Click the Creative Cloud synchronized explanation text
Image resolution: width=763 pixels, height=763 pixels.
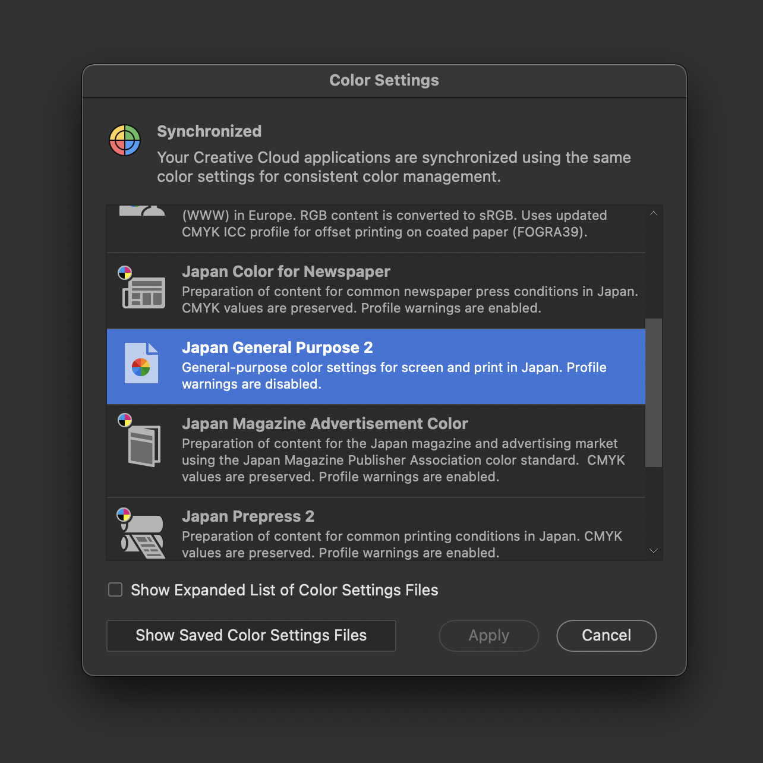click(394, 167)
